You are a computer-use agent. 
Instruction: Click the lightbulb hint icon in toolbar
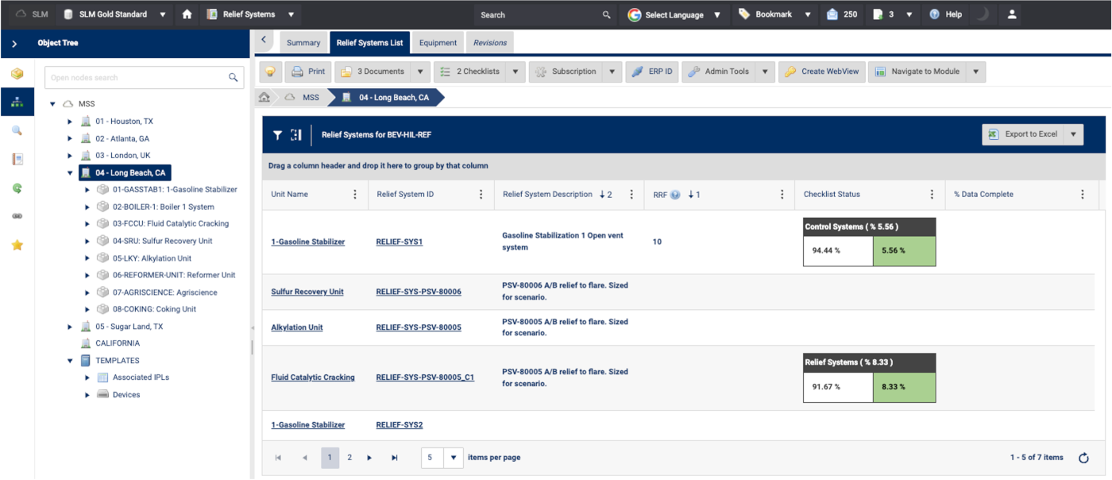[271, 72]
